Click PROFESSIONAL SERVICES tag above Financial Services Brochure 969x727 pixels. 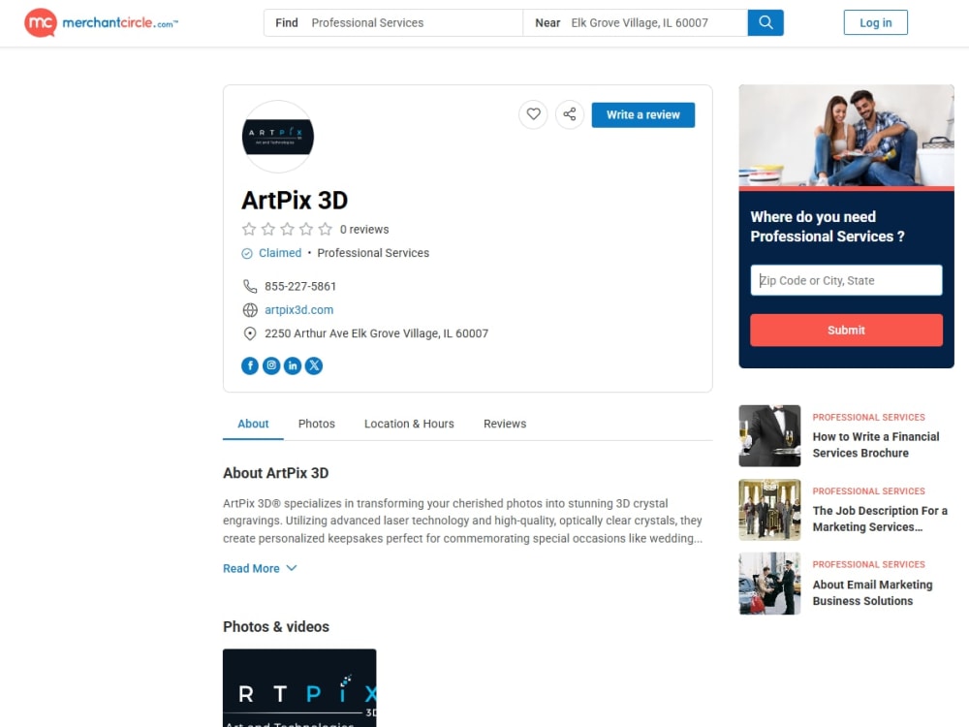pos(869,417)
